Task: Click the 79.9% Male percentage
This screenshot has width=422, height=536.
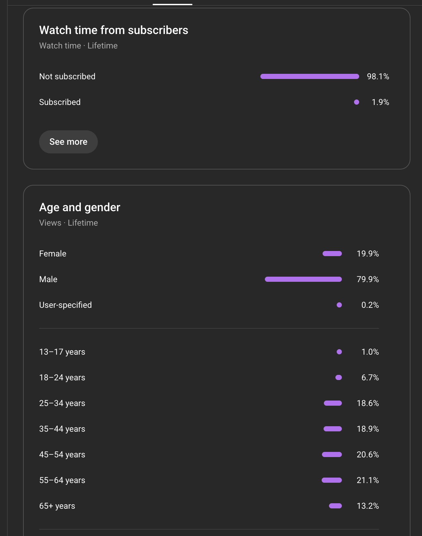Action: pyautogui.click(x=367, y=279)
